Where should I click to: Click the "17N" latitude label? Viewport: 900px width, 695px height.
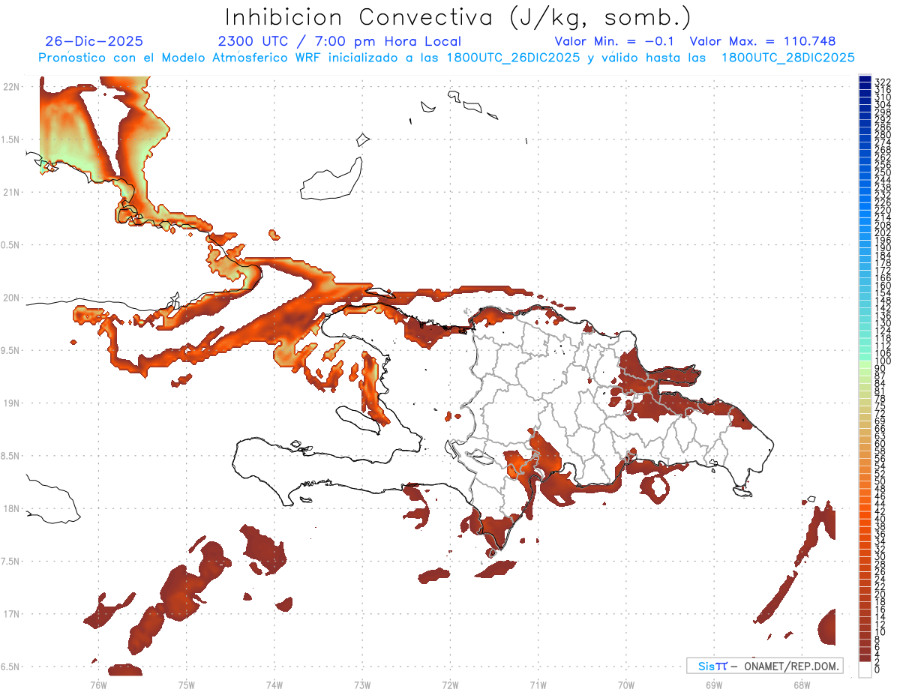11,615
